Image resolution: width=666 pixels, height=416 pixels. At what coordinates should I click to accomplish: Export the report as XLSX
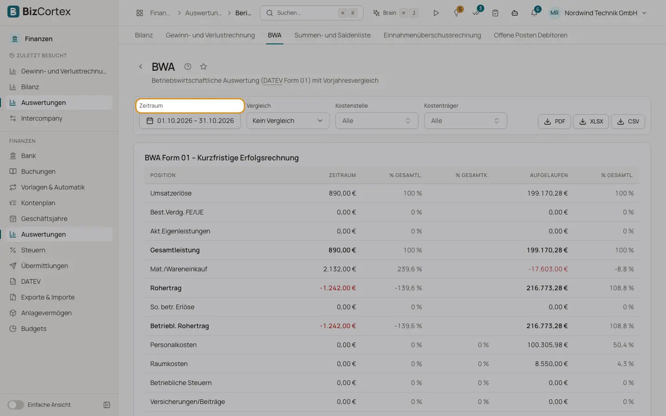591,122
